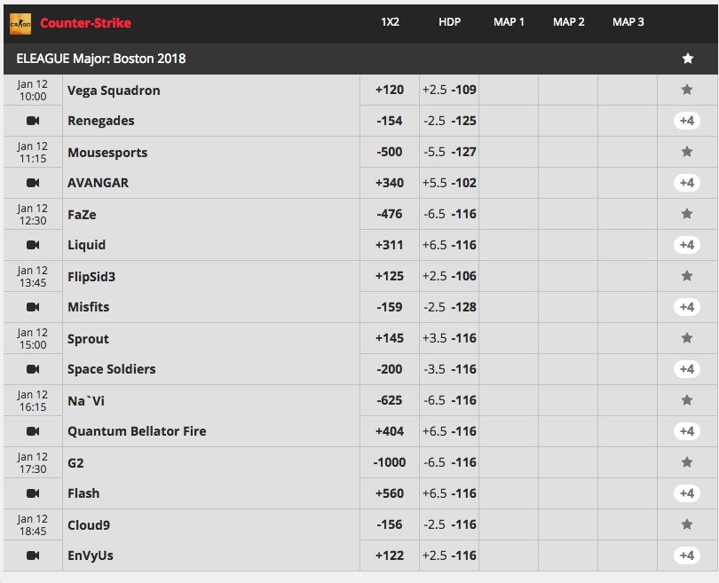Screen dimensions: 719x583
Task: Click video camera icon beside Space Soldiers
Action: pos(33,369)
